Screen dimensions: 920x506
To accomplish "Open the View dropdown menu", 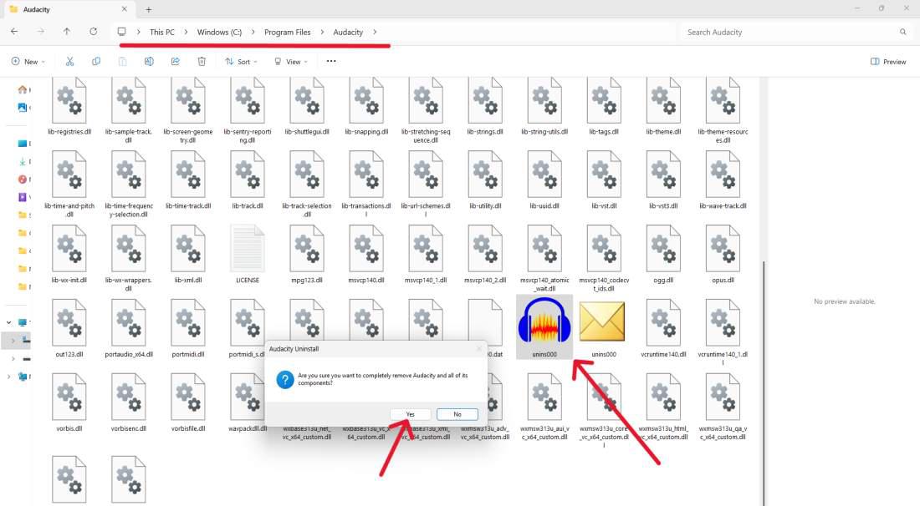I will pos(290,62).
